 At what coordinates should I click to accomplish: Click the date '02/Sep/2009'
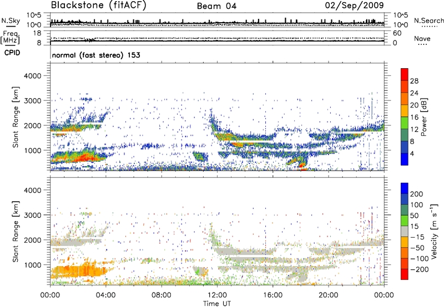pyautogui.click(x=354, y=5)
